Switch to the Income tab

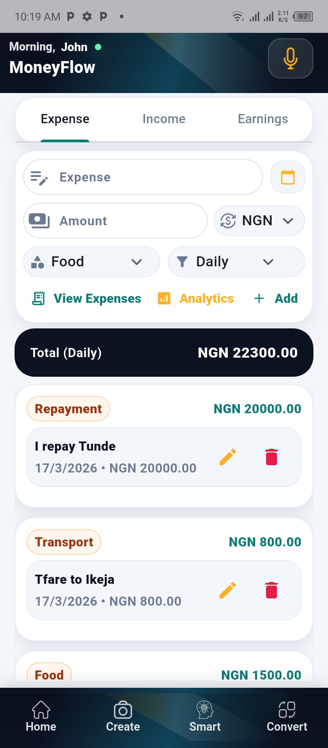click(164, 119)
